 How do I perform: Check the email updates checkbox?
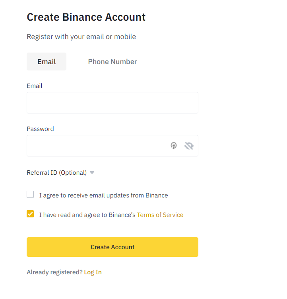point(30,195)
